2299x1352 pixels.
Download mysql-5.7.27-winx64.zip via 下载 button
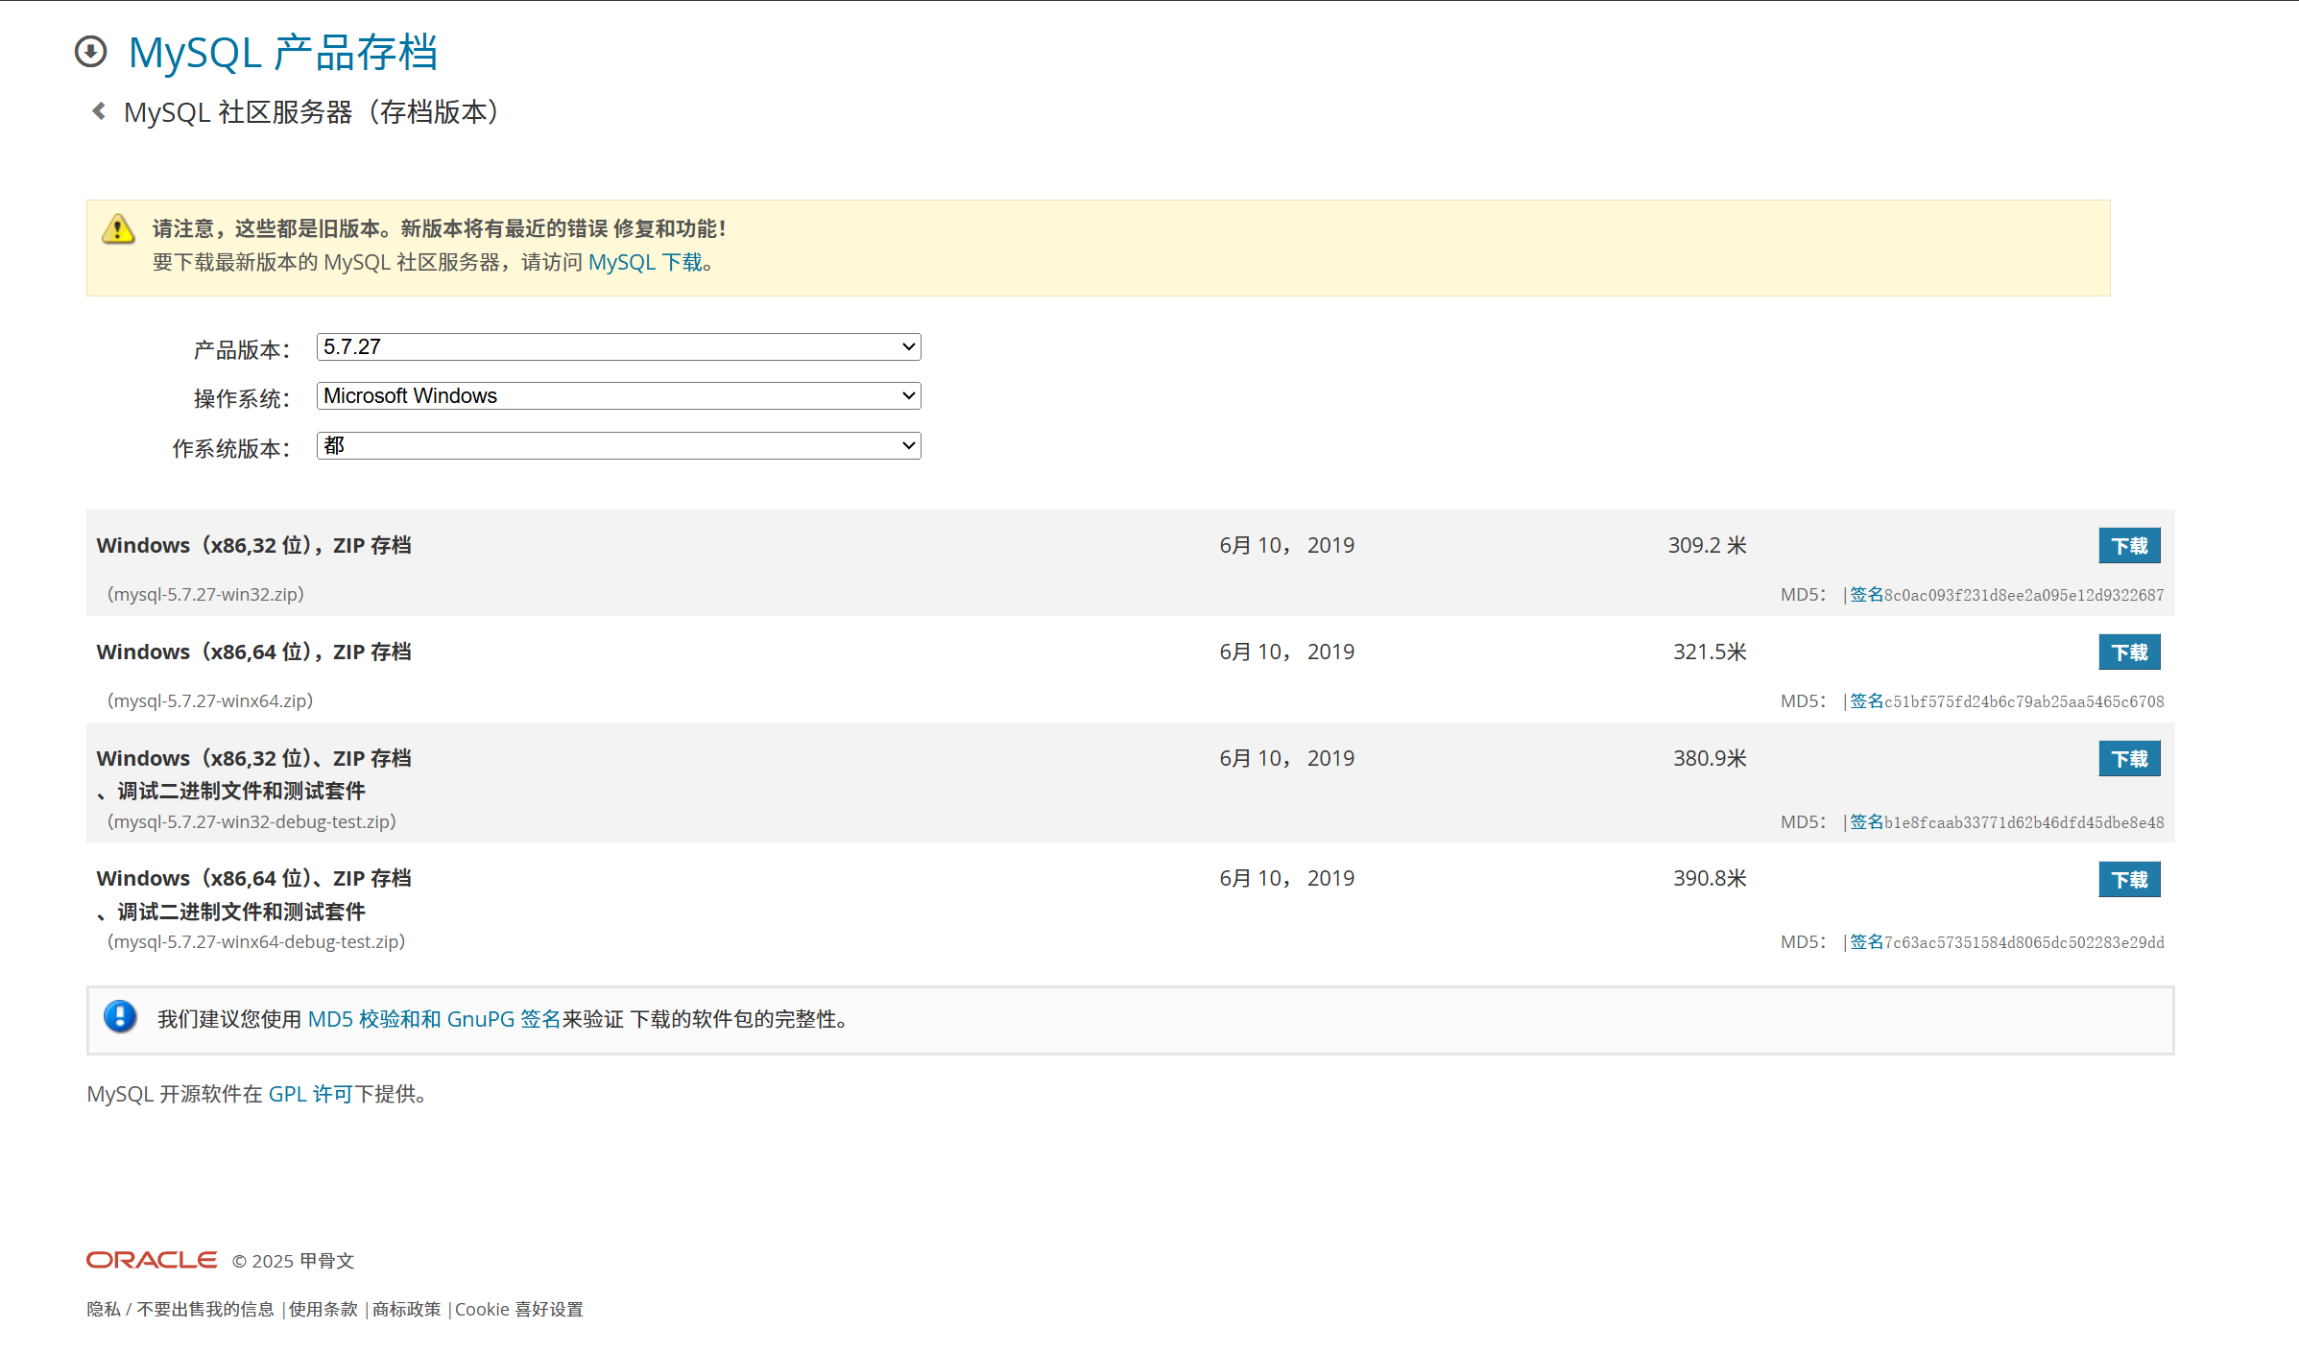pos(2128,652)
